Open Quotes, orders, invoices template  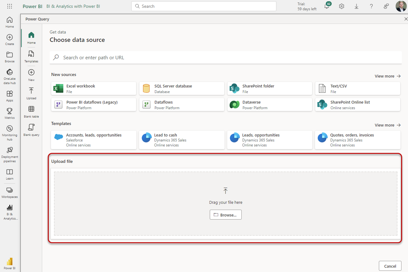click(358, 140)
